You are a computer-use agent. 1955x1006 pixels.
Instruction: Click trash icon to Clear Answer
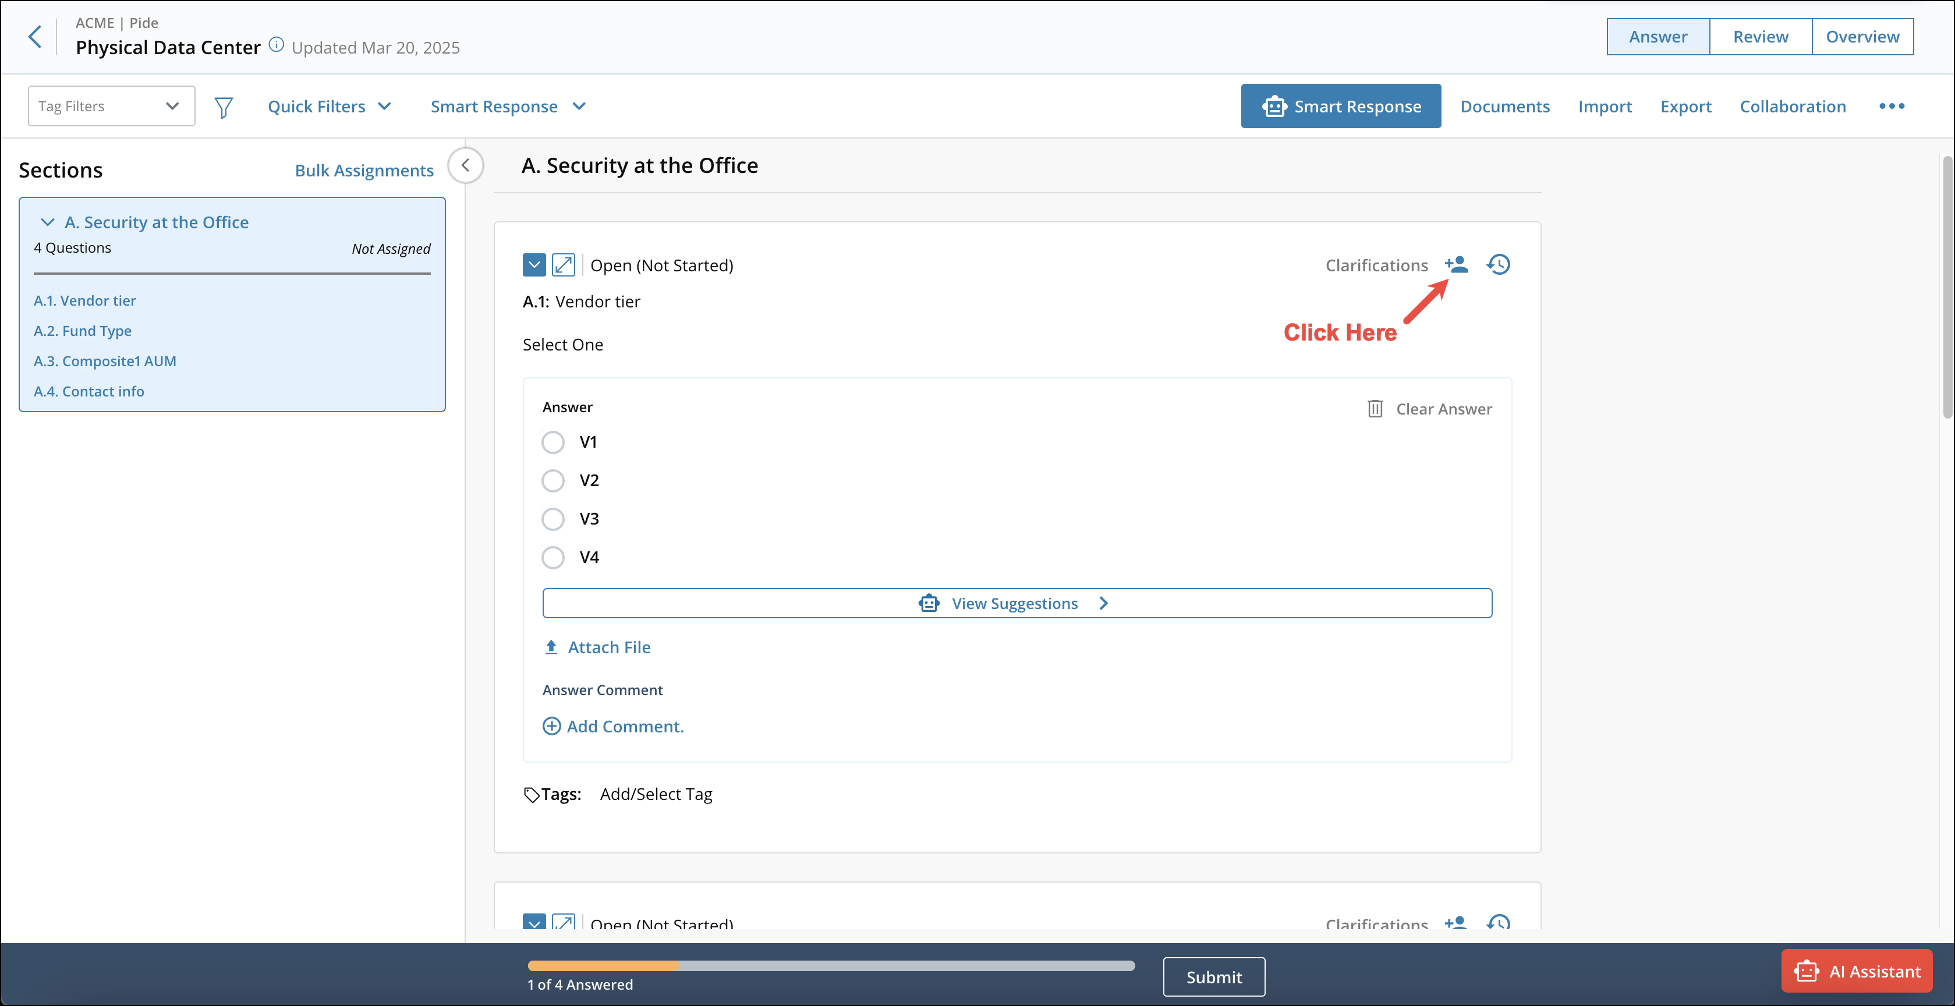(1375, 409)
